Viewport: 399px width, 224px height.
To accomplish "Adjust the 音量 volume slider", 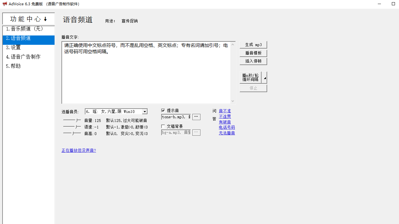I will (72, 120).
